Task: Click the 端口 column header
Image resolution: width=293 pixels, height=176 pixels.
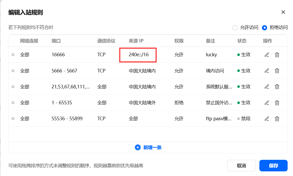Action: 56,41
